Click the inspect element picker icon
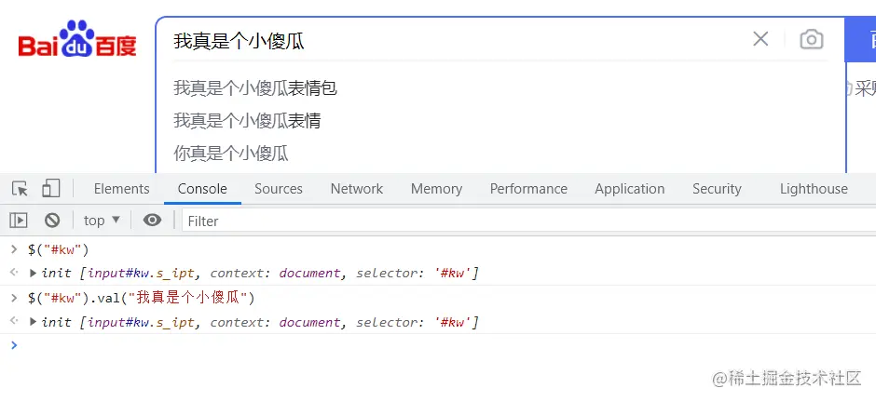The height and width of the screenshot is (402, 876). tap(20, 189)
